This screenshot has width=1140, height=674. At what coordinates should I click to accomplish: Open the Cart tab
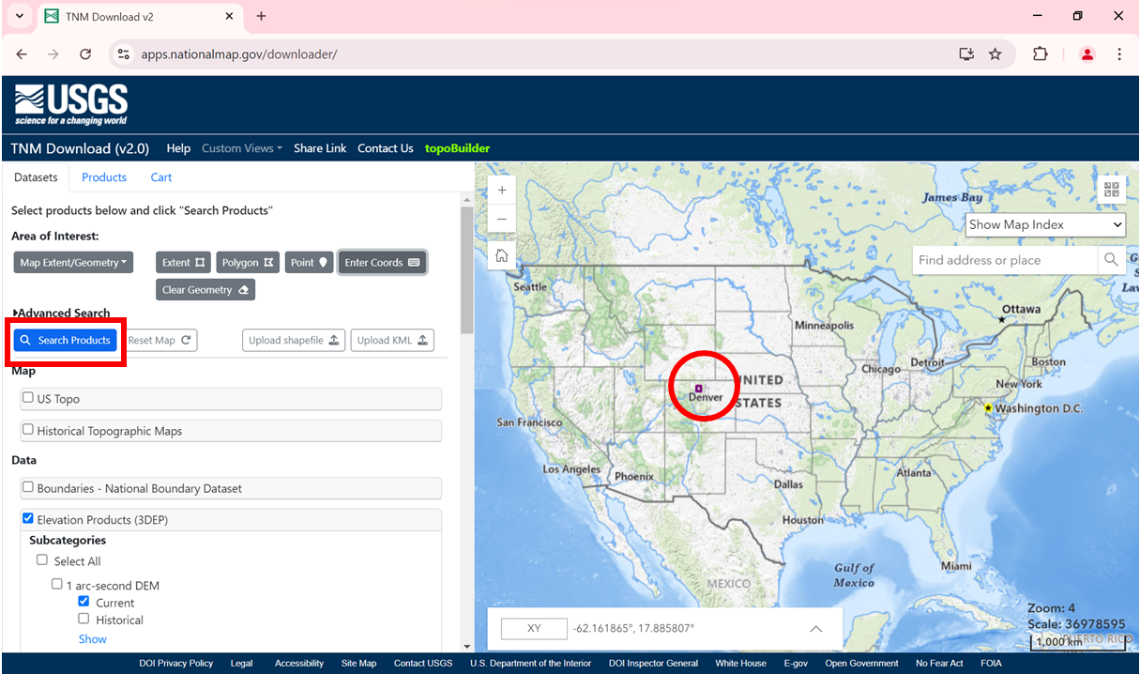pos(161,177)
